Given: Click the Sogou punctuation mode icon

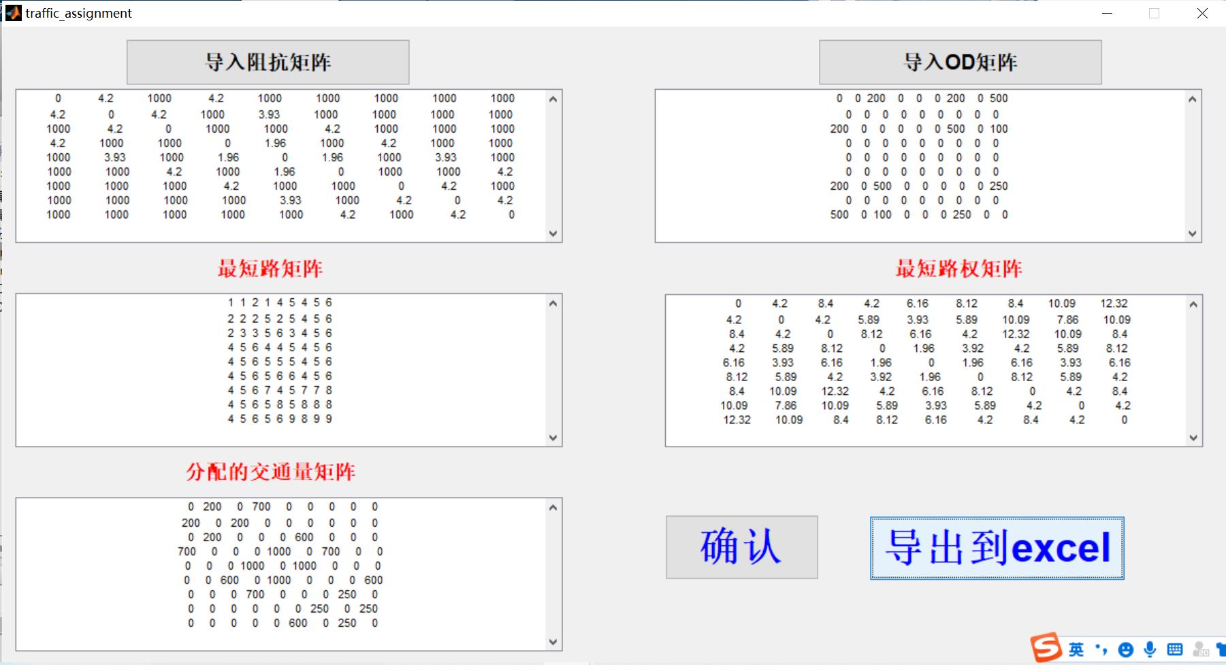Looking at the screenshot, I should (1101, 649).
